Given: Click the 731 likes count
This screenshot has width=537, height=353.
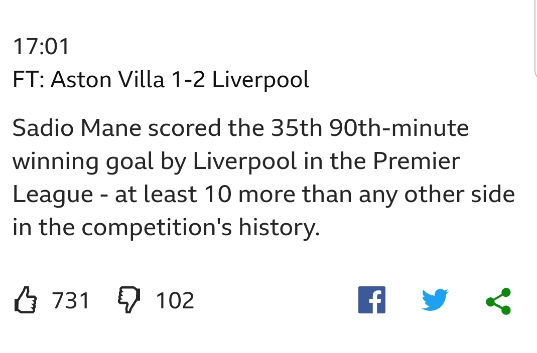Looking at the screenshot, I should pyautogui.click(x=71, y=301).
